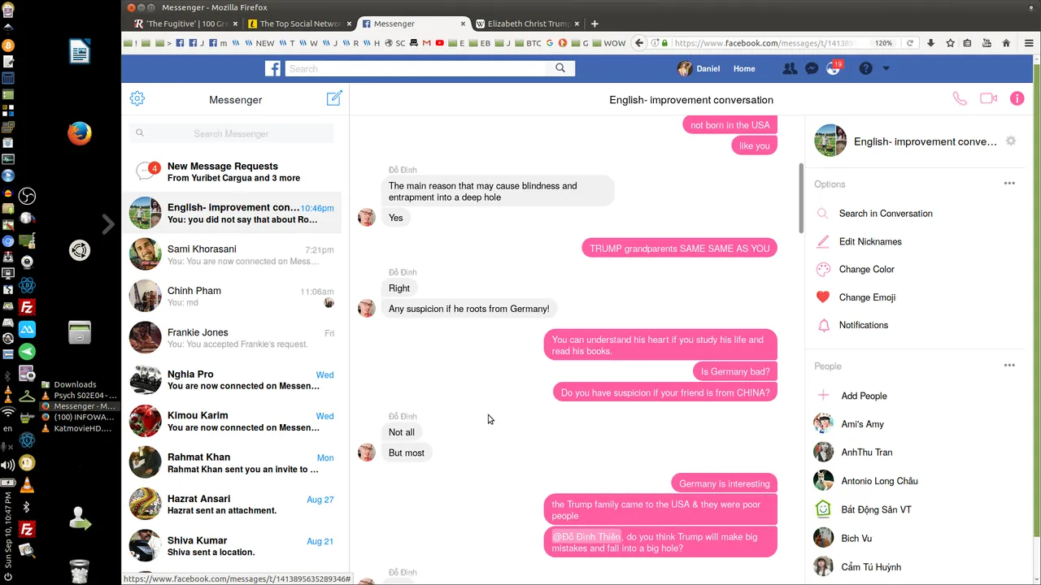This screenshot has width=1041, height=585.
Task: Open the Change Color option
Action: coord(867,269)
